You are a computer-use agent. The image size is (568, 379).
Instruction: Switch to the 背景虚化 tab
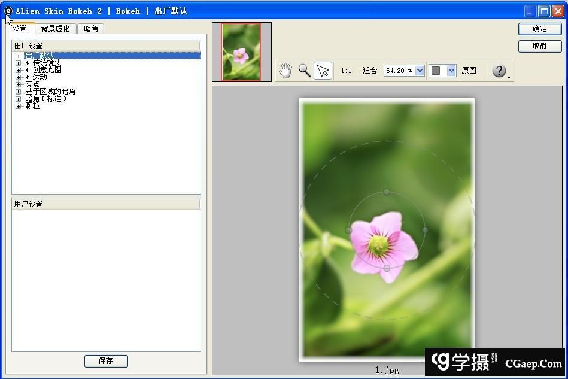pos(55,29)
